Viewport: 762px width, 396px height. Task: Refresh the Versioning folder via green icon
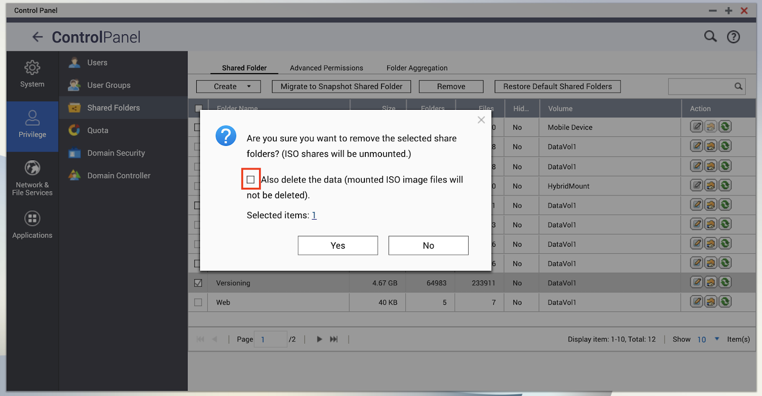coord(725,282)
